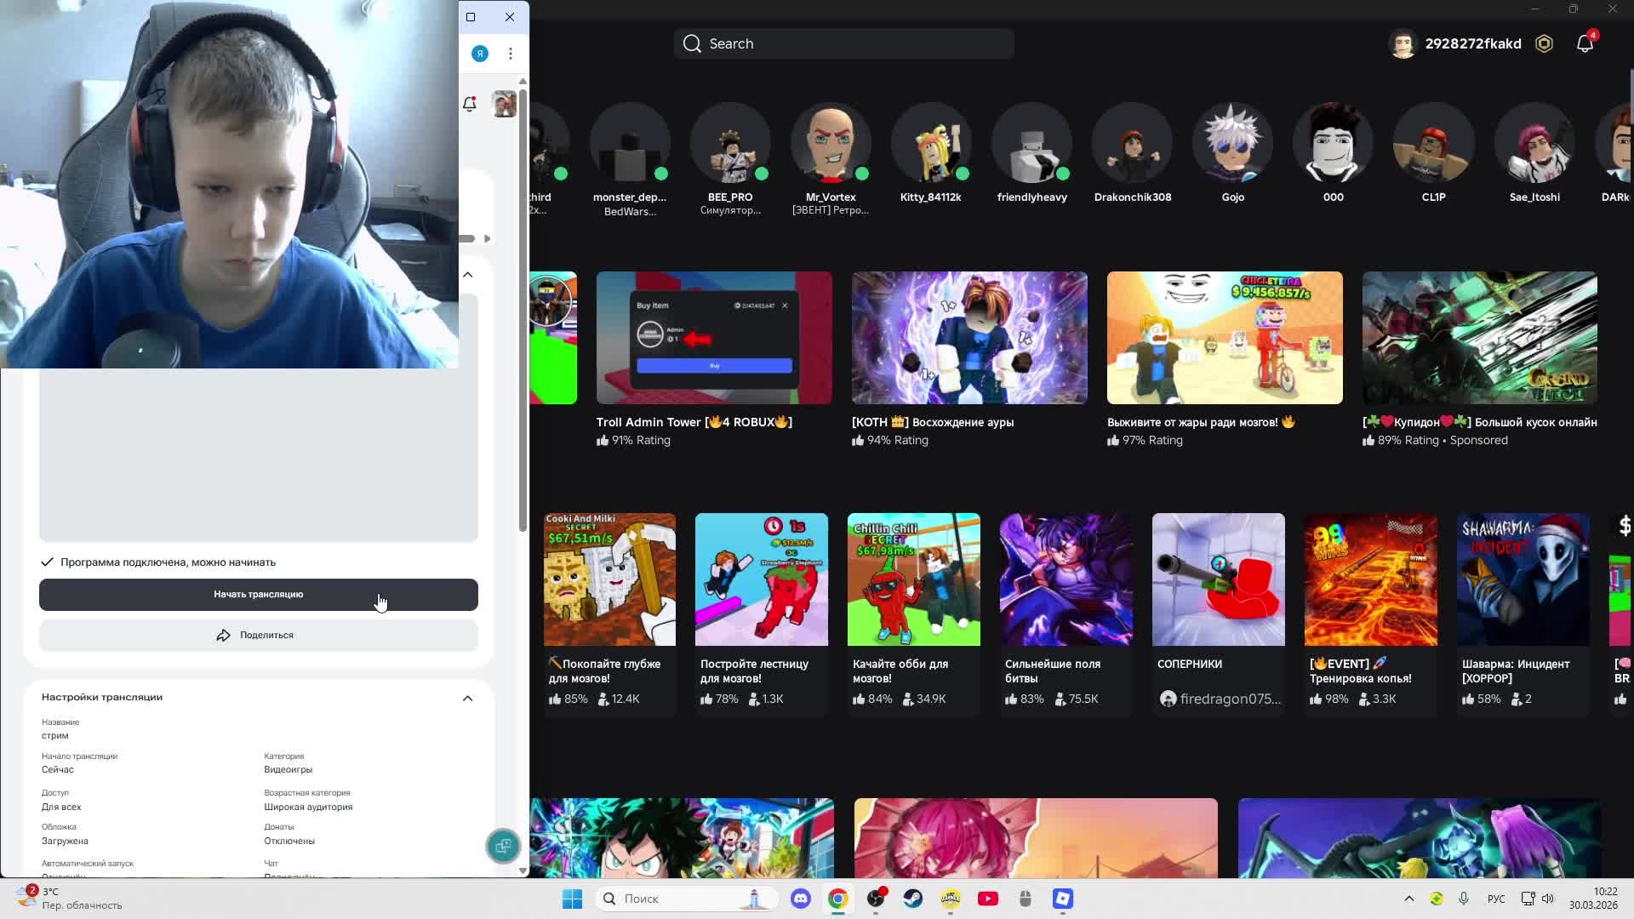The height and width of the screenshot is (919, 1634).
Task: Click the microphone tray icon
Action: (x=1464, y=899)
